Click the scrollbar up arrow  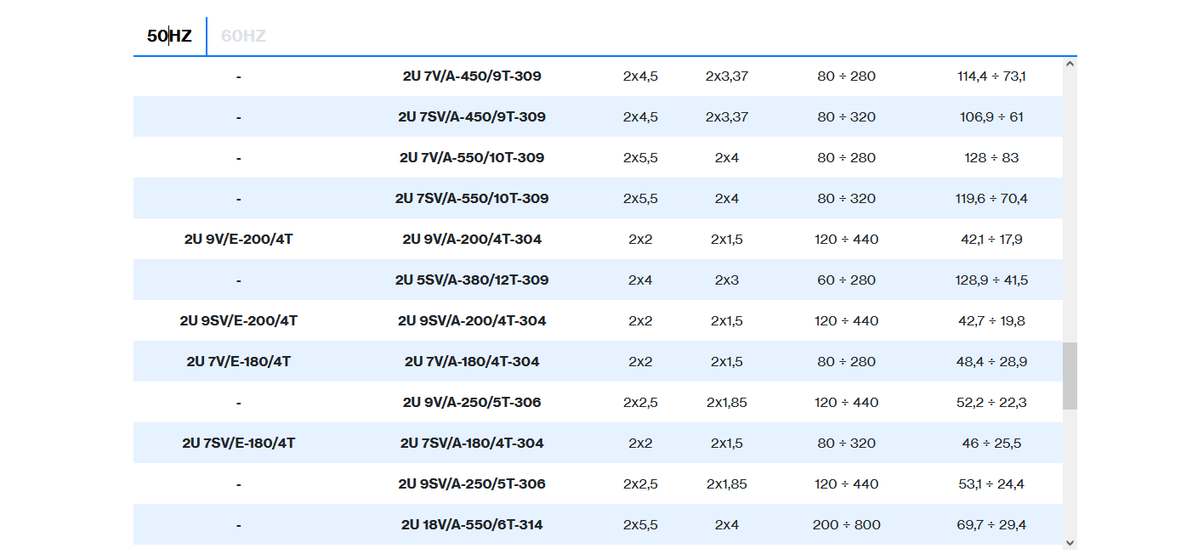tap(1070, 64)
